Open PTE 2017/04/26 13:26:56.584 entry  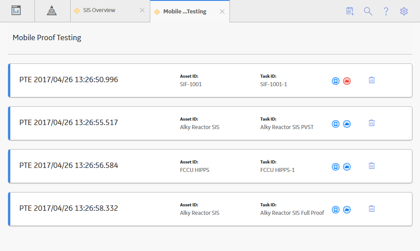(x=68, y=165)
